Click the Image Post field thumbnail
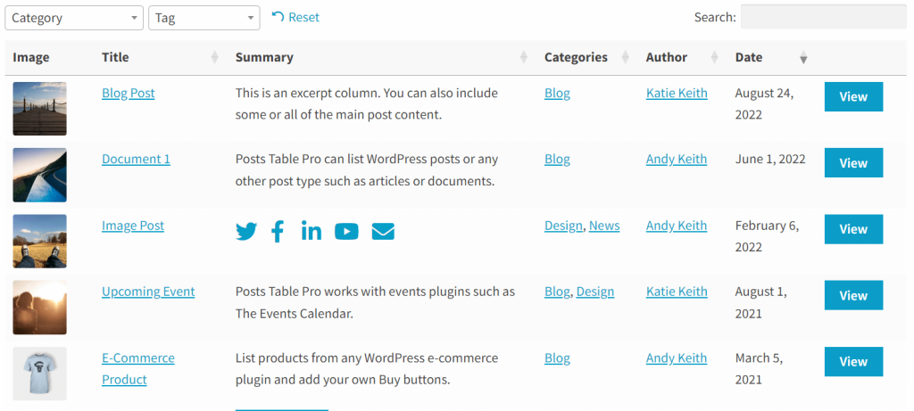This screenshot has width=914, height=411. click(x=39, y=241)
